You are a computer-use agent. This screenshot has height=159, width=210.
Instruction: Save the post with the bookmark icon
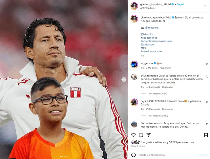point(206,135)
